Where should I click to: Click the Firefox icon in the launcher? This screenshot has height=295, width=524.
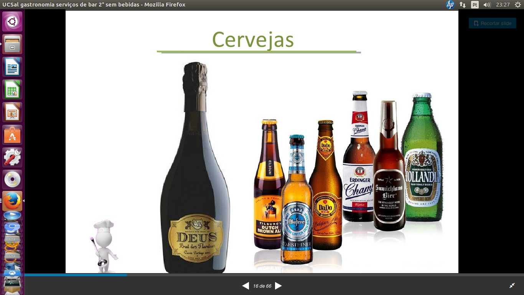[12, 201]
